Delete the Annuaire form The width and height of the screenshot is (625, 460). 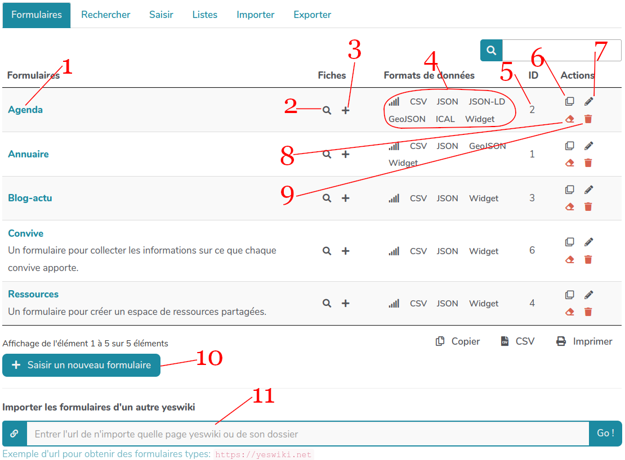tap(588, 163)
